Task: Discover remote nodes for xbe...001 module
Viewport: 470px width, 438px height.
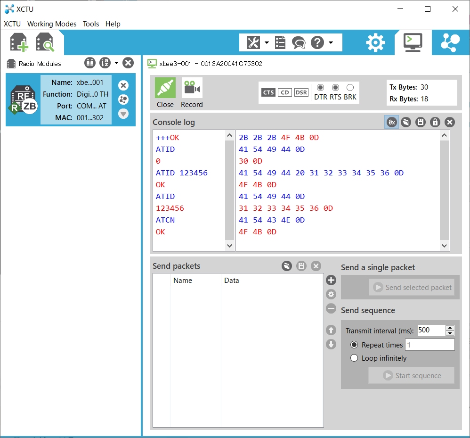Action: coord(123,99)
